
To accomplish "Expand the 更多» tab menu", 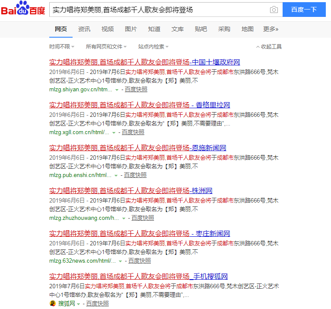I will (x=271, y=29).
